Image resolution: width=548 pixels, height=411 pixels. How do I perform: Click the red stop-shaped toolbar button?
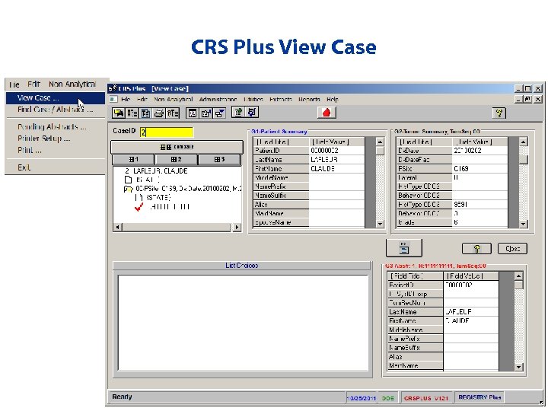click(x=327, y=113)
